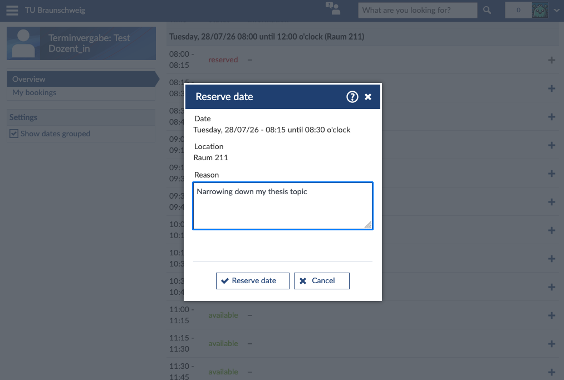This screenshot has width=564, height=380.
Task: Open the help question mark in dialog
Action: click(x=352, y=97)
